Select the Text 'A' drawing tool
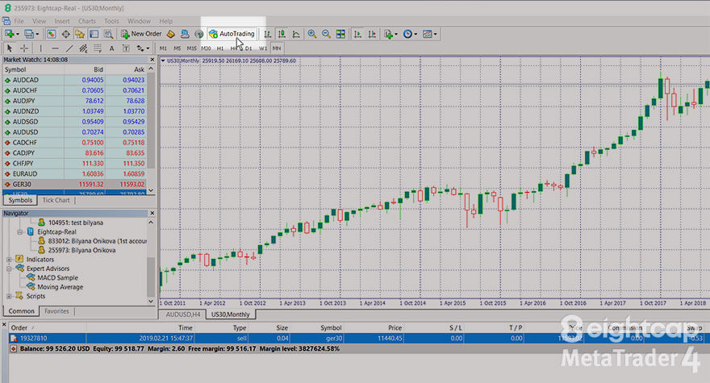The width and height of the screenshot is (710, 383). point(112,48)
